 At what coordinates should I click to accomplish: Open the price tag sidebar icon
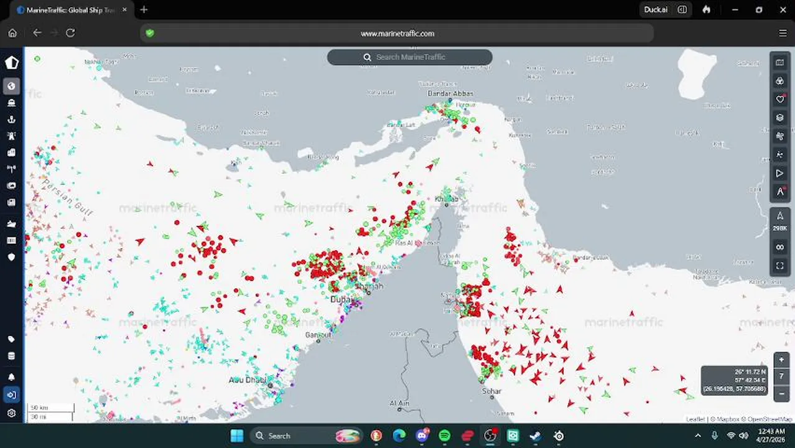click(x=11, y=339)
